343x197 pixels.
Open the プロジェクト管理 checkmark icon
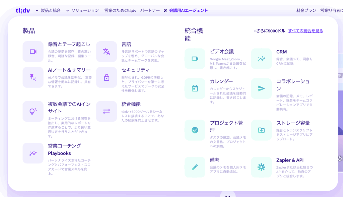[195, 130]
